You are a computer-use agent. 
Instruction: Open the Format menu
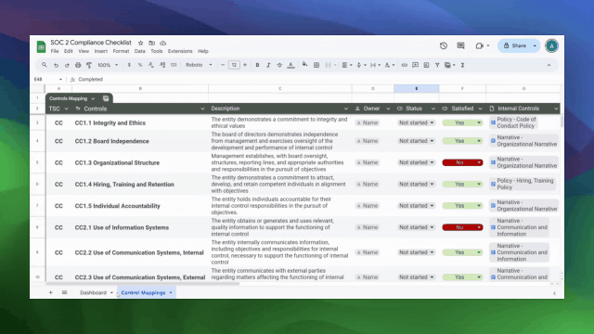[121, 51]
